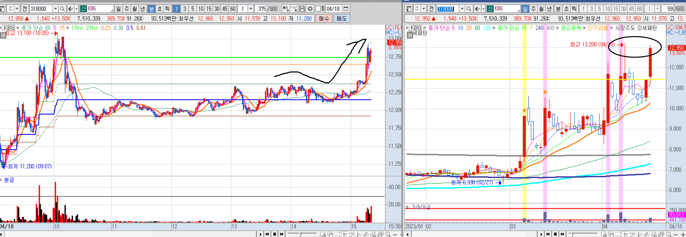This screenshot has height=237, width=686.
Task: Toggle the checkbox labeled D before 04/18
Action: click(318, 9)
